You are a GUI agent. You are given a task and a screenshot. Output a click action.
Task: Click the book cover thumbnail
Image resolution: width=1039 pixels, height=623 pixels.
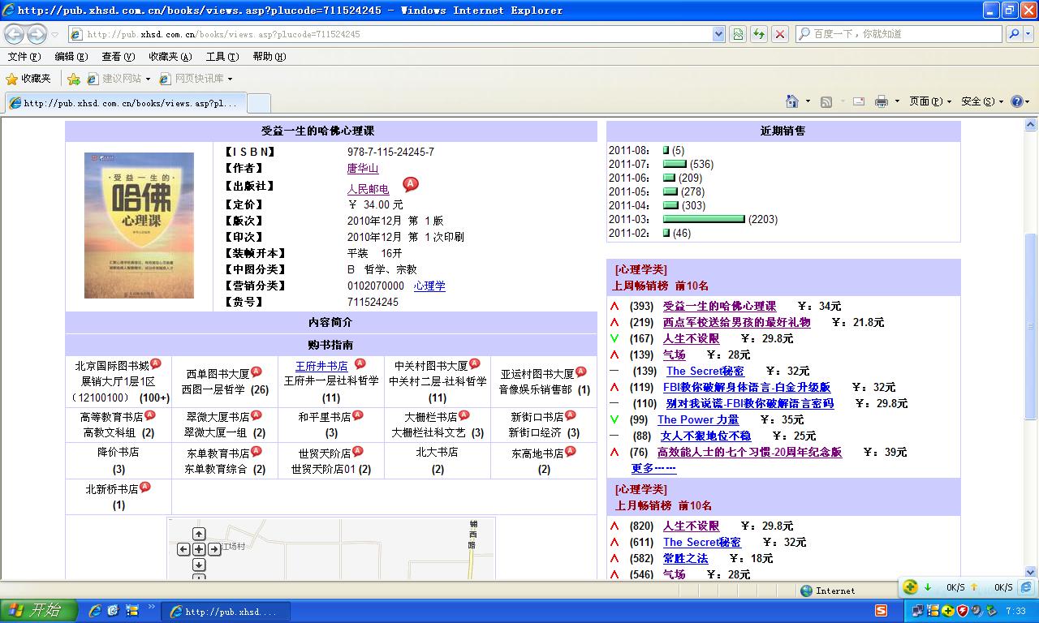point(139,225)
